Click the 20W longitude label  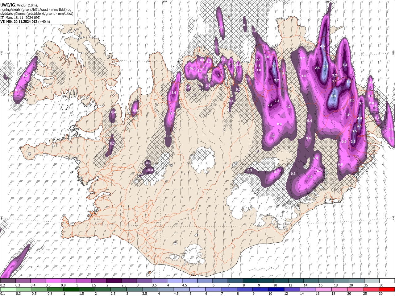[164, 2]
